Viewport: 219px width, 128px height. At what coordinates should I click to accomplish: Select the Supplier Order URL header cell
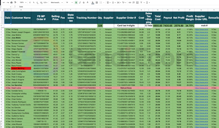[x=201, y=18]
